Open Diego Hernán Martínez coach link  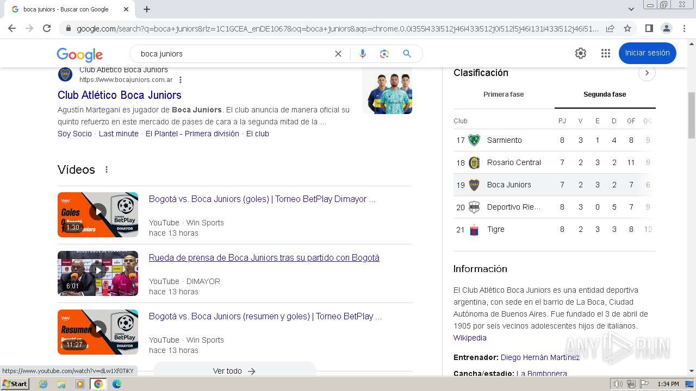pyautogui.click(x=540, y=357)
